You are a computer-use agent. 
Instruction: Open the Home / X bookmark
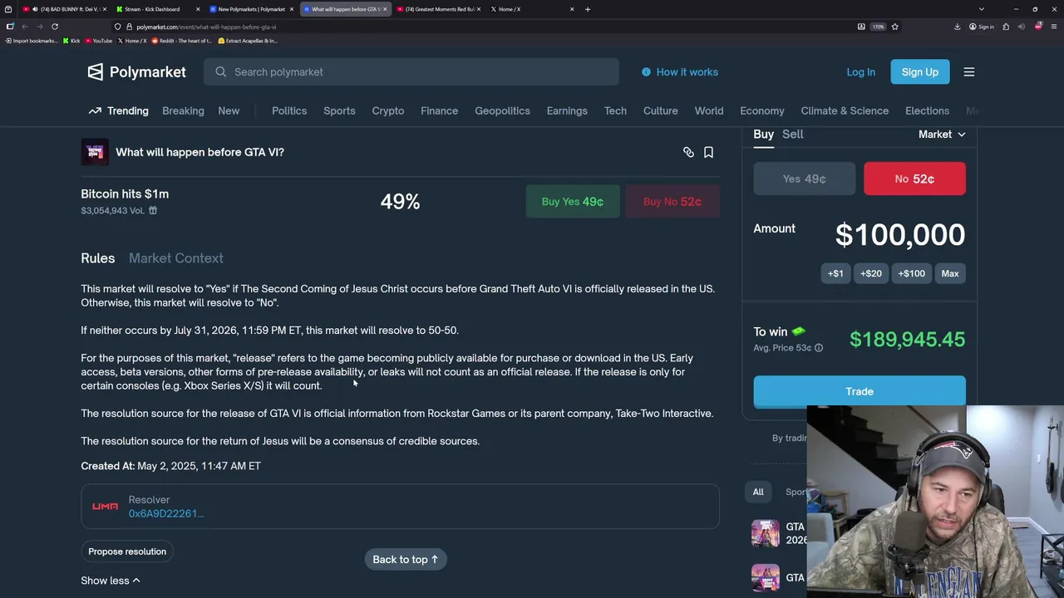(x=131, y=41)
